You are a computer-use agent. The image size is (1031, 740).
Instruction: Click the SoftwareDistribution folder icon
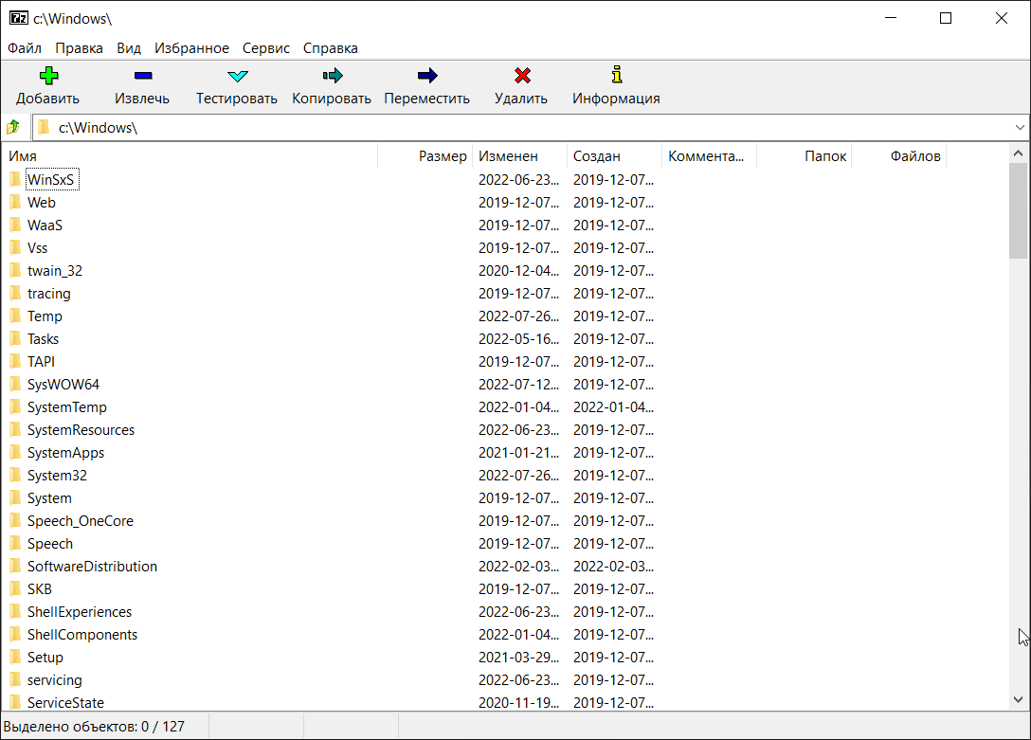pos(16,566)
